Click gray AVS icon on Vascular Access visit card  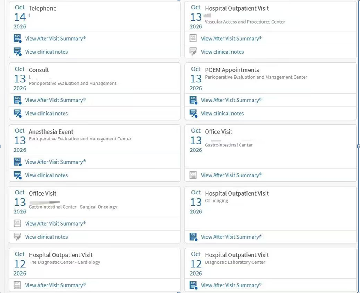(x=193, y=39)
